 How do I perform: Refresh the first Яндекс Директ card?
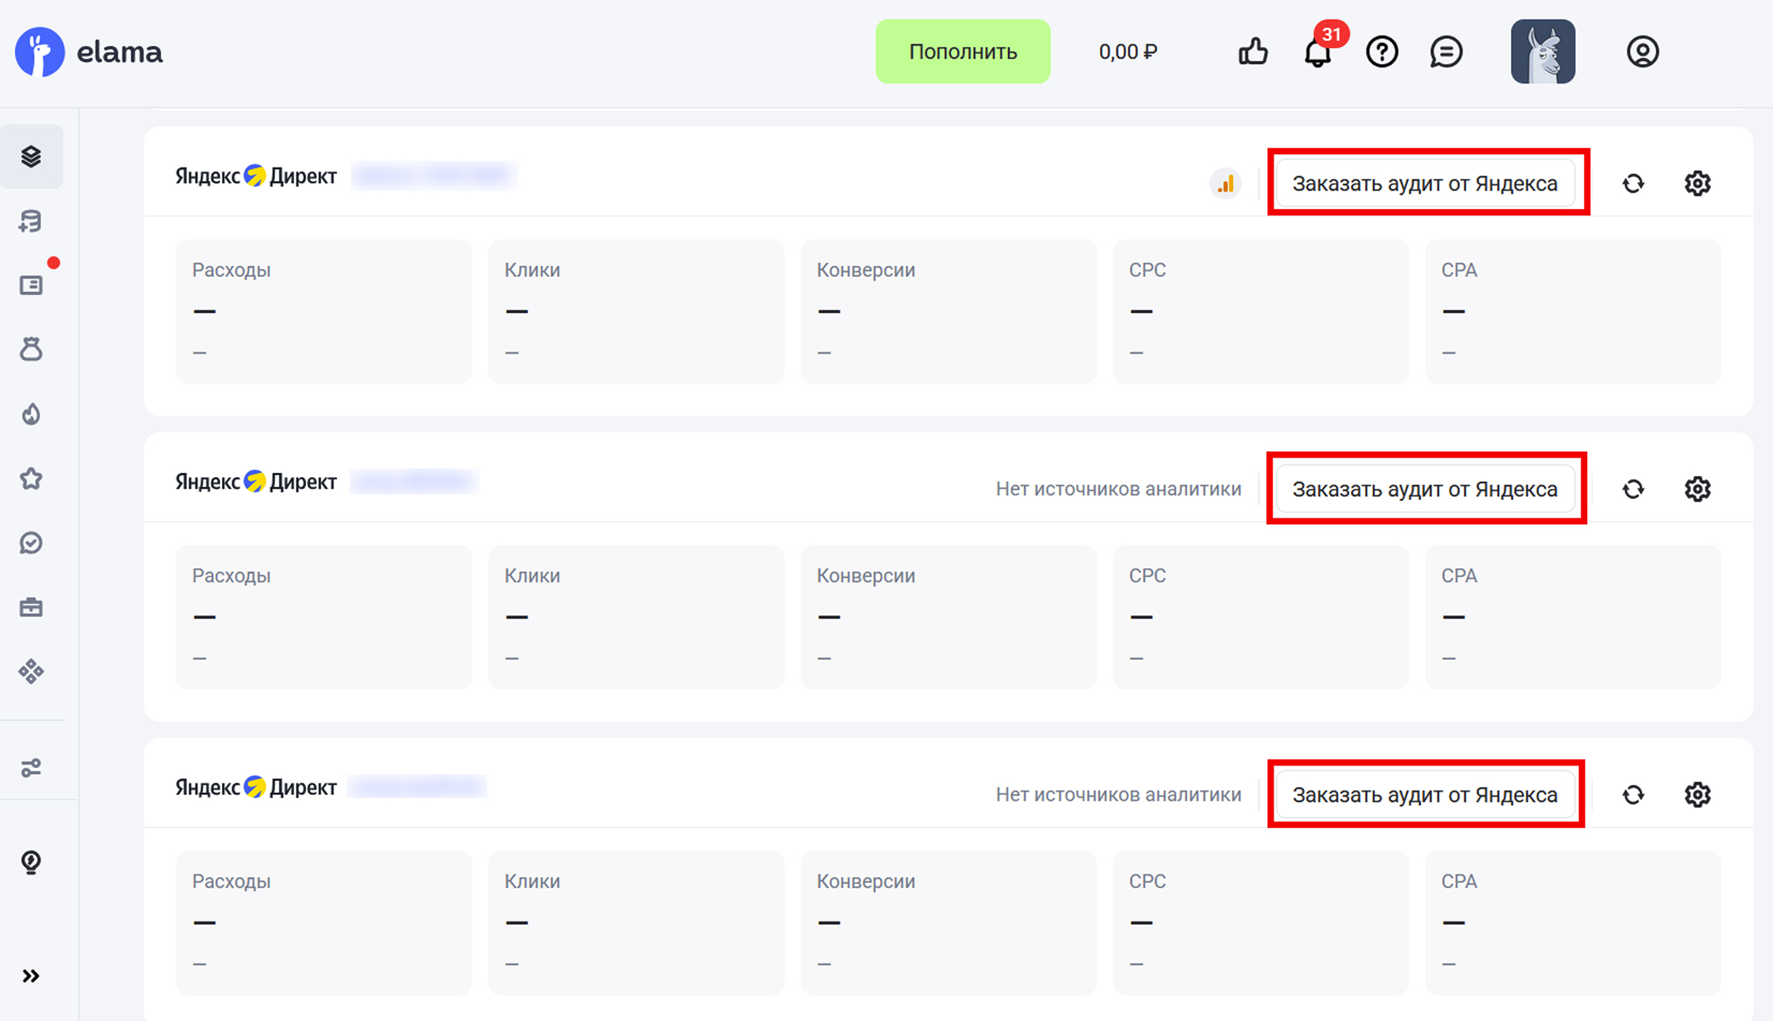tap(1634, 184)
